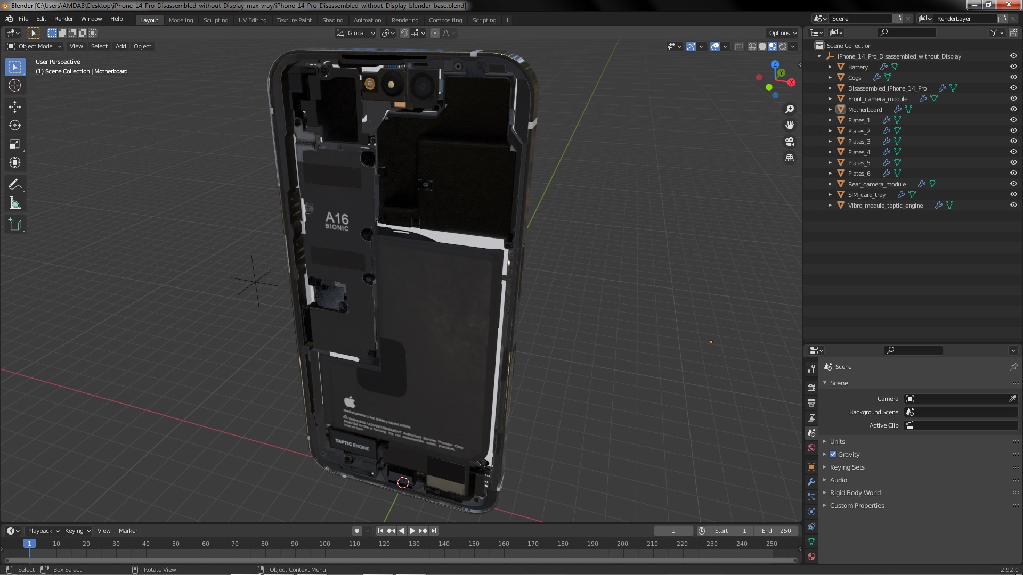The width and height of the screenshot is (1023, 575).
Task: Select the Rotate tool
Action: [x=15, y=125]
